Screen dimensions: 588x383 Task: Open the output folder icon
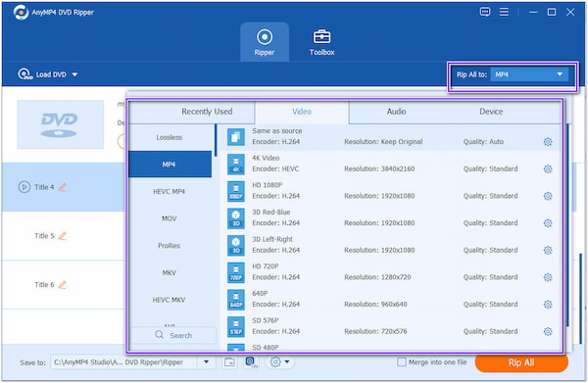tap(229, 362)
